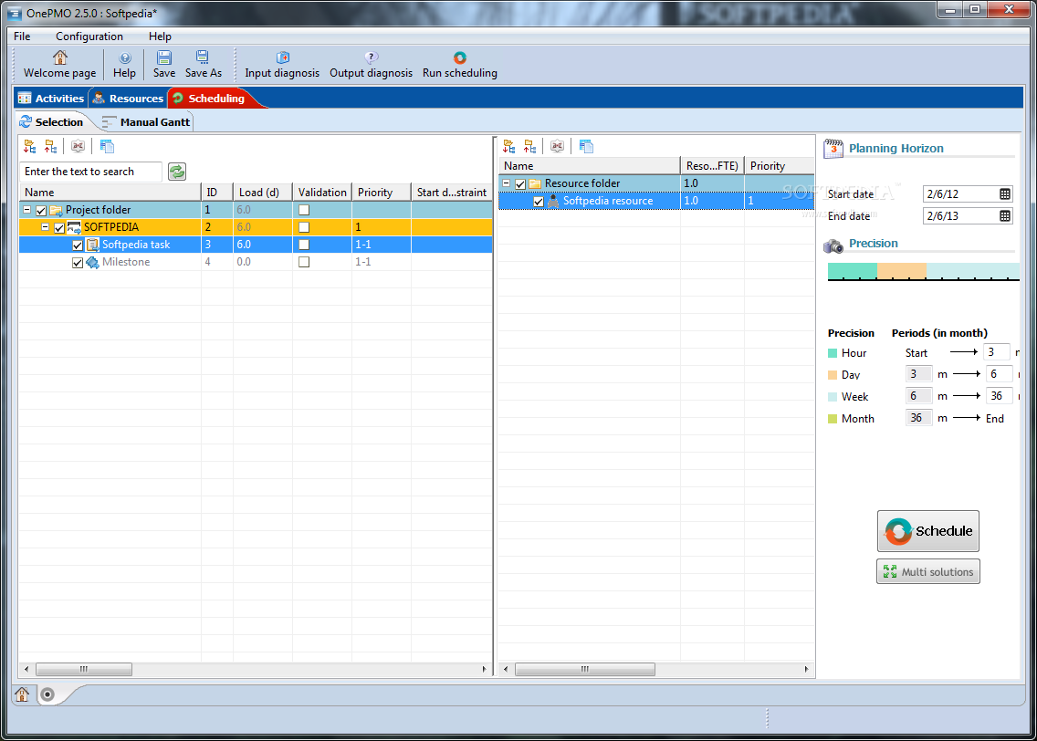
Task: Open the Welcome page from toolbar
Action: [x=59, y=65]
